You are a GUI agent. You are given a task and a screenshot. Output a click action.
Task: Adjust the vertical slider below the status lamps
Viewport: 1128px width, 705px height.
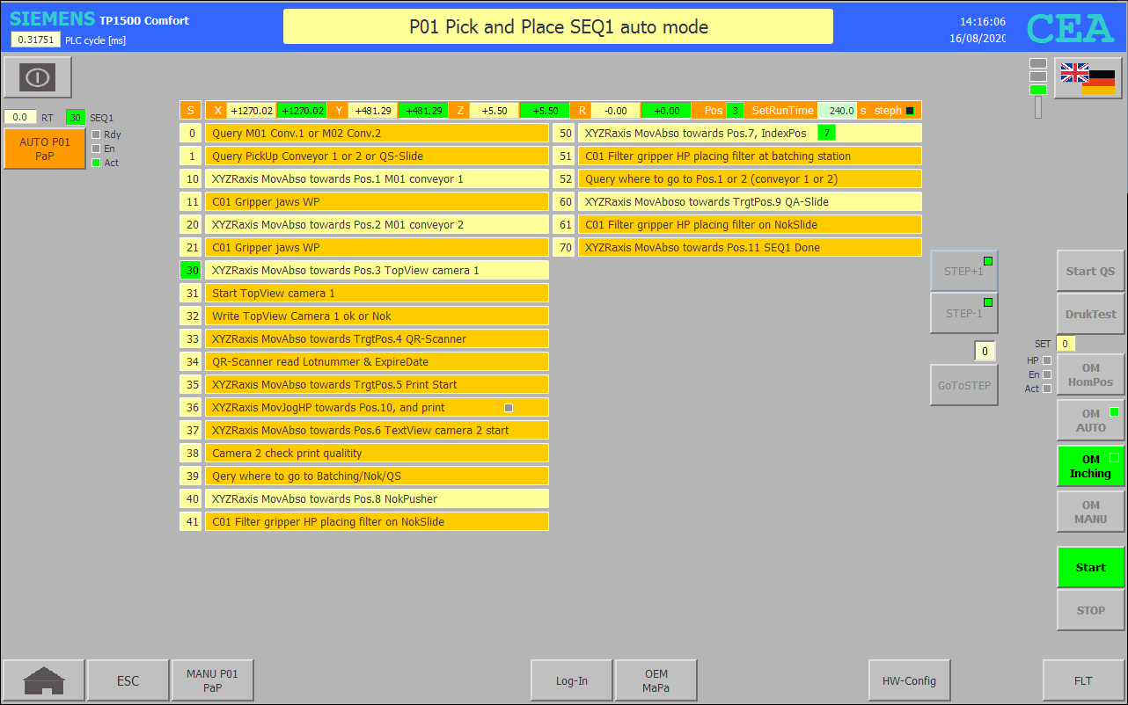1038,107
